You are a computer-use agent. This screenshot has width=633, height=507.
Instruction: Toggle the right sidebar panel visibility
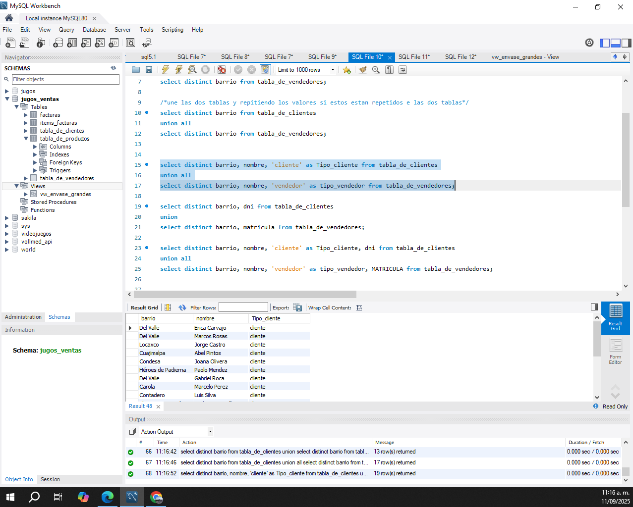point(627,43)
